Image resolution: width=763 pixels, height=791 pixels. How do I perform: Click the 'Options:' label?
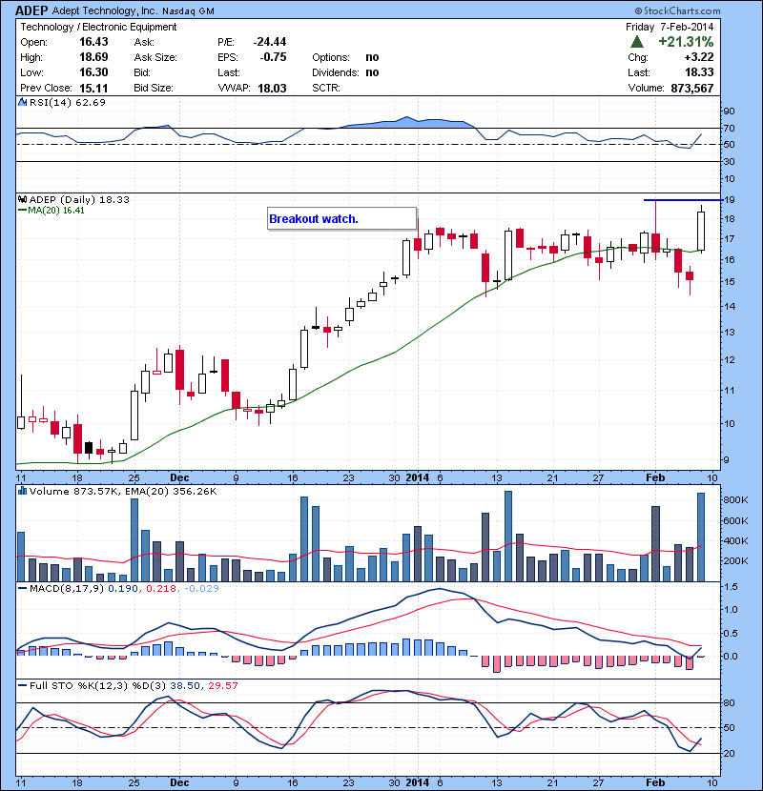point(331,57)
